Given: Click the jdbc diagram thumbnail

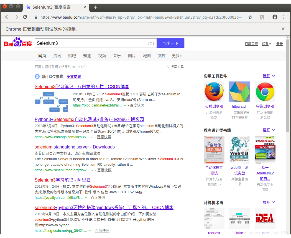Looking at the screenshot, I should click(x=239, y=218).
